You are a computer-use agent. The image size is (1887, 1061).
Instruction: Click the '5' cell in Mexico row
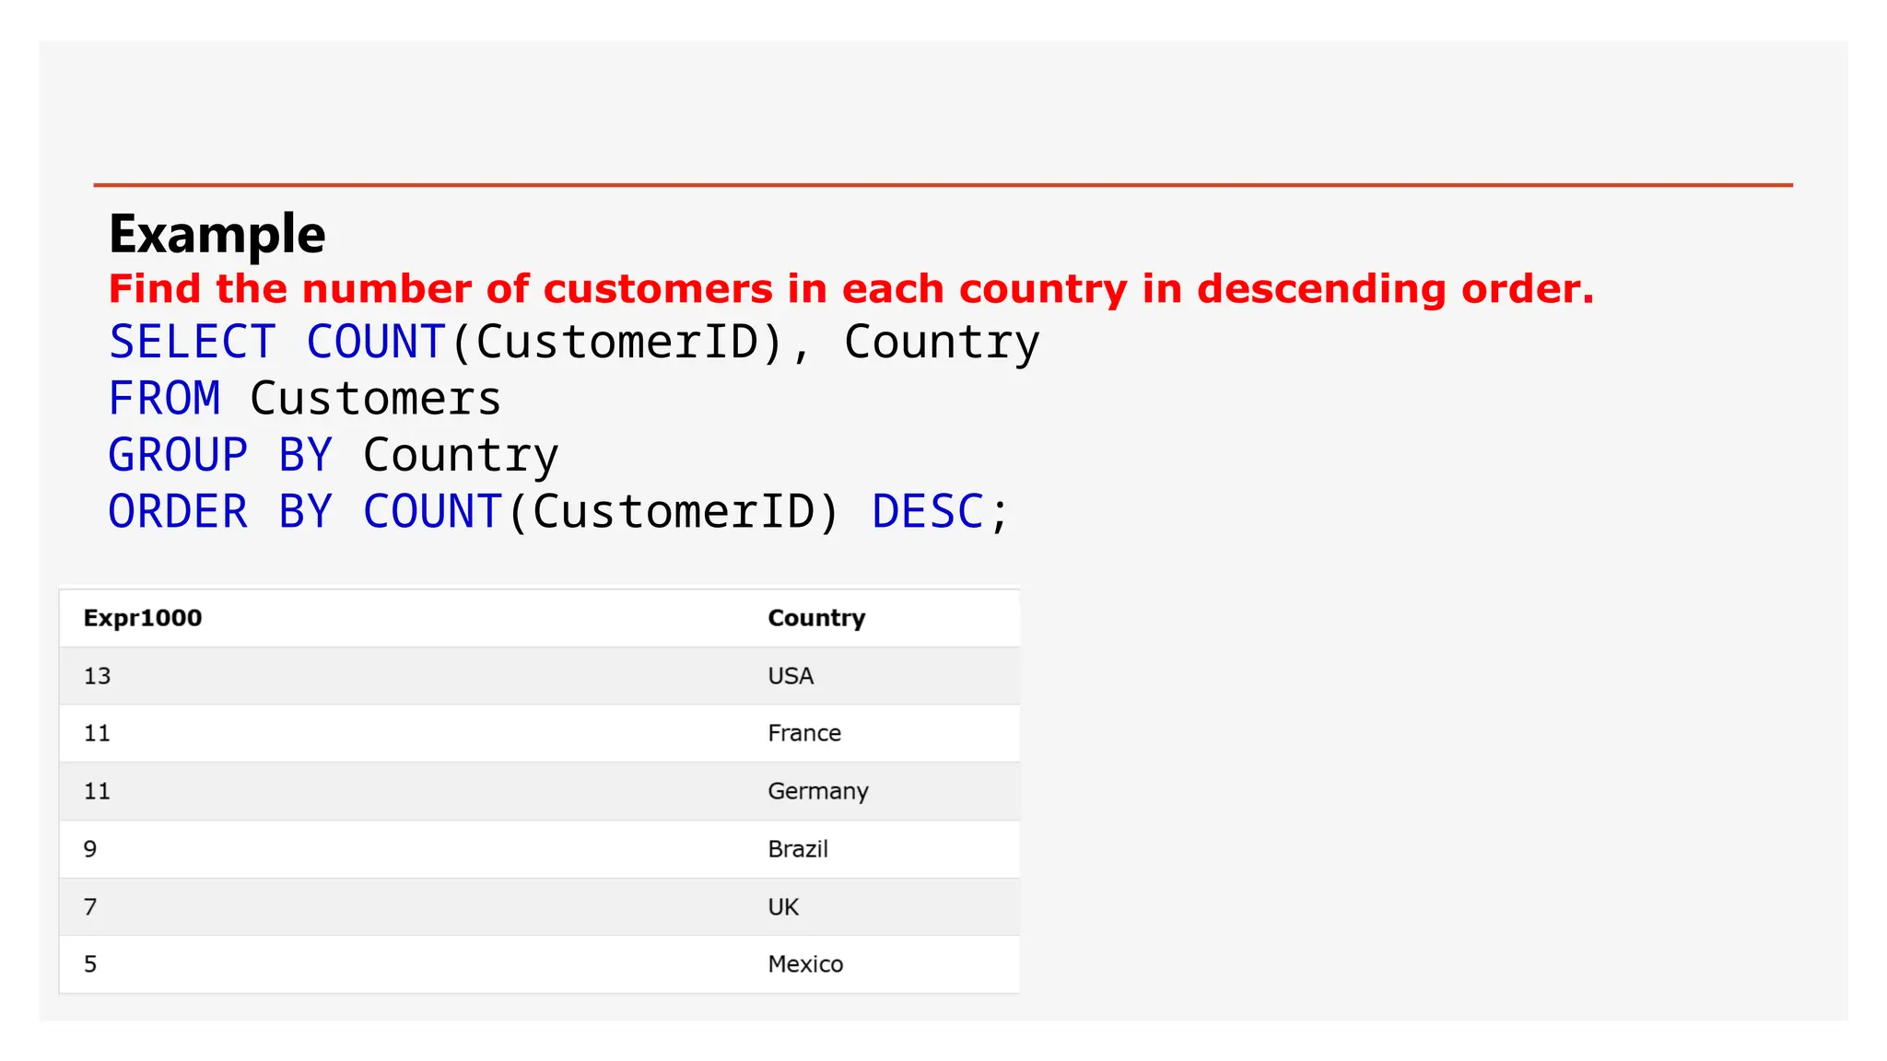tap(90, 964)
